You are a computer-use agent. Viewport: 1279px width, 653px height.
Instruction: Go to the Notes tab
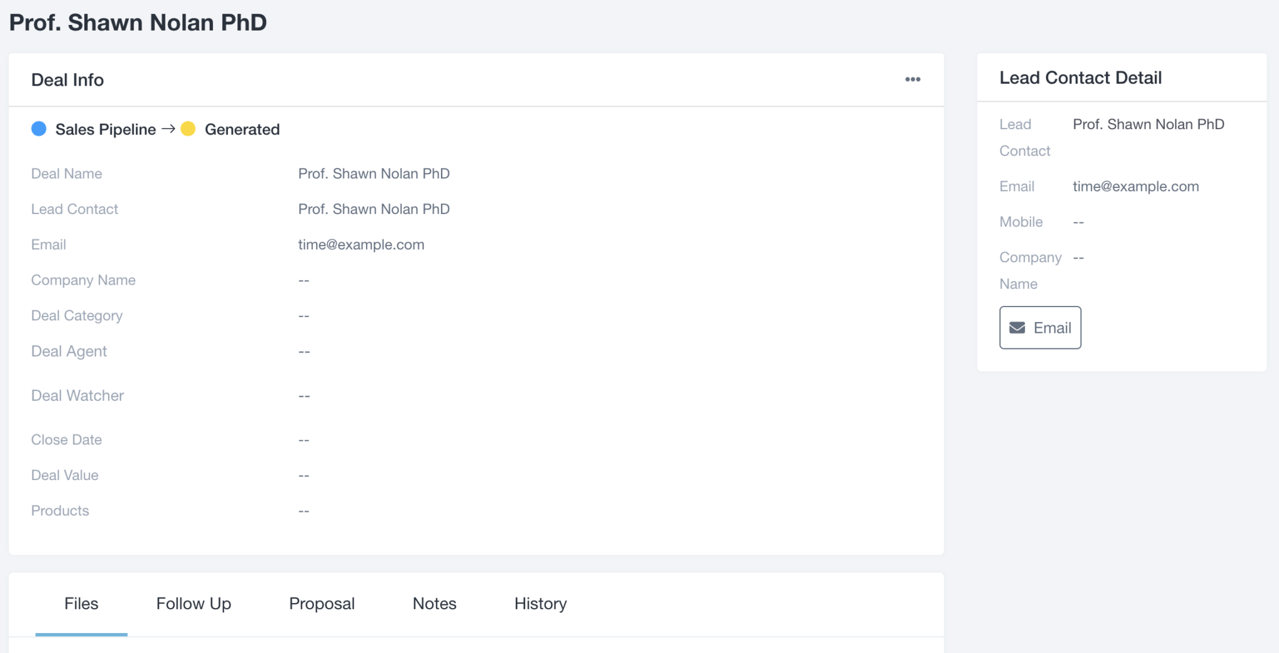click(x=434, y=604)
